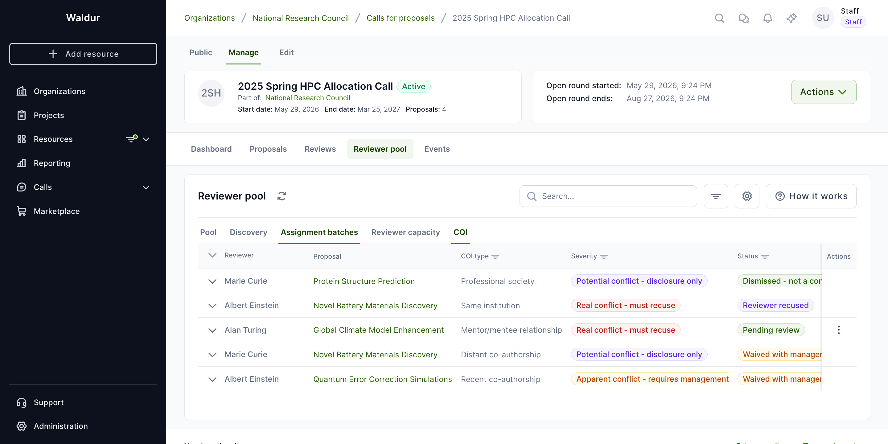Select the Reviewer capacity sub-tab
888x444 pixels.
coord(405,232)
